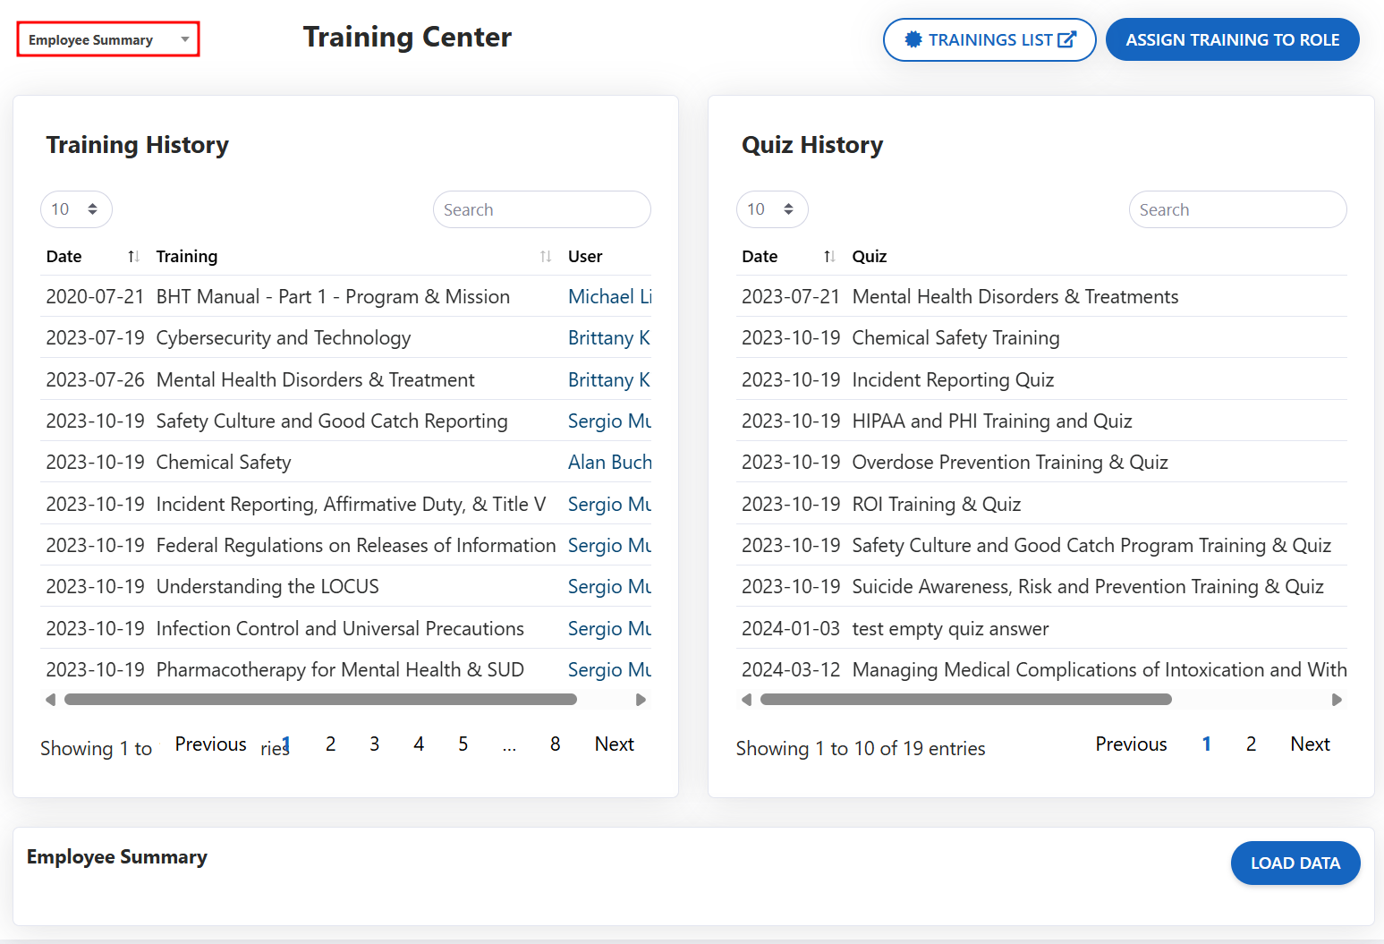
Task: Open Michael's user link in first row
Action: pos(609,297)
